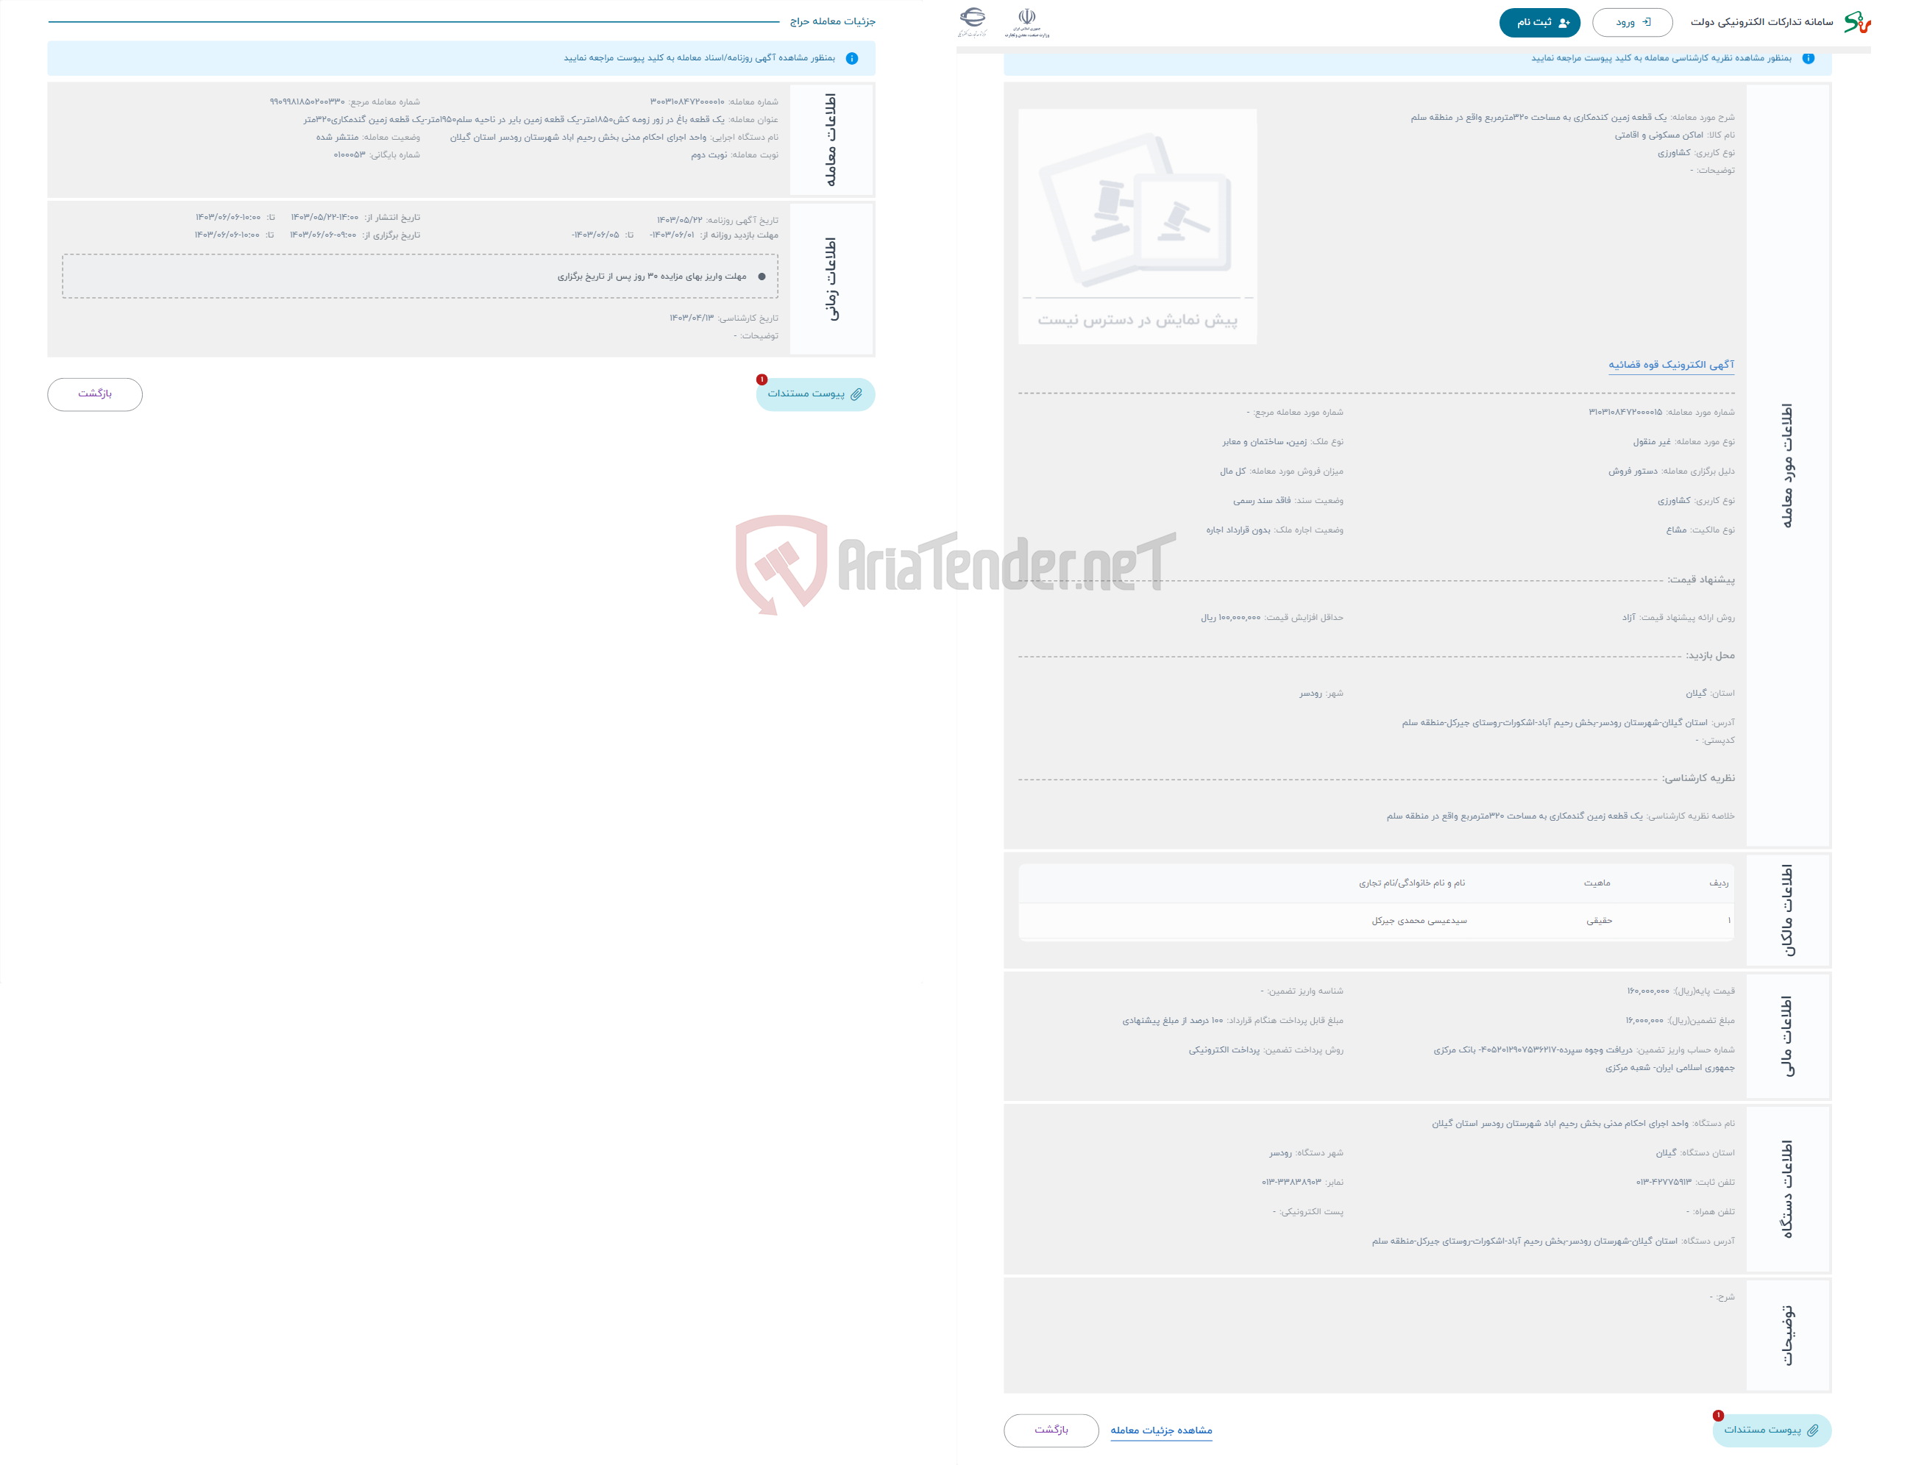Click the ثبت نام registration button

(x=1541, y=21)
